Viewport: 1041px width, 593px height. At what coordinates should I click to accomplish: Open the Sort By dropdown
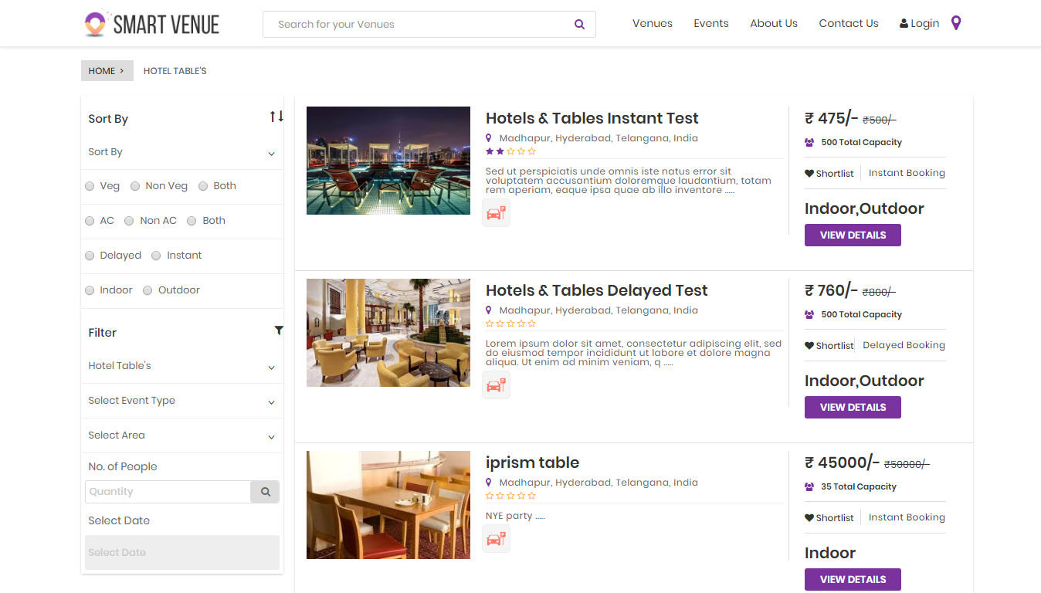tap(181, 152)
